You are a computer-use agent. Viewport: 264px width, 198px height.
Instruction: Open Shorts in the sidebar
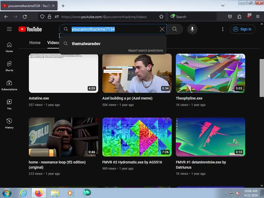pyautogui.click(x=9, y=67)
